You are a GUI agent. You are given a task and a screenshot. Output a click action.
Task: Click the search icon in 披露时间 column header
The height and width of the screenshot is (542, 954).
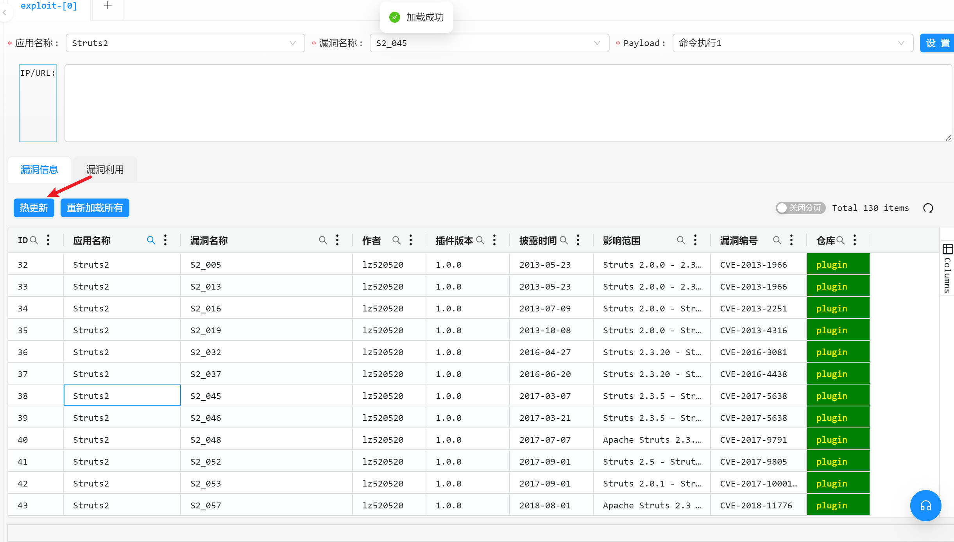564,240
